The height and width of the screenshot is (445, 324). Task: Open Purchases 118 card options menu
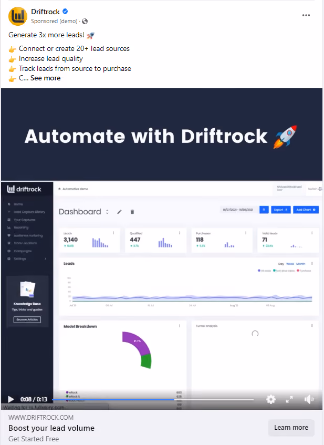point(246,233)
